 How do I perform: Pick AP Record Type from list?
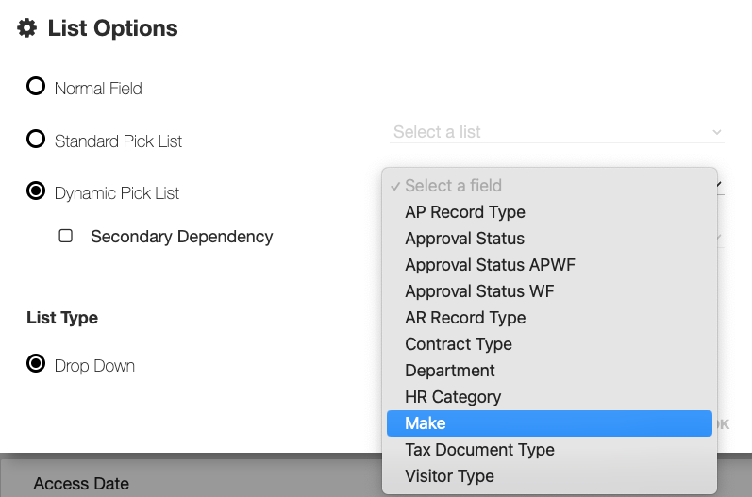tap(465, 212)
